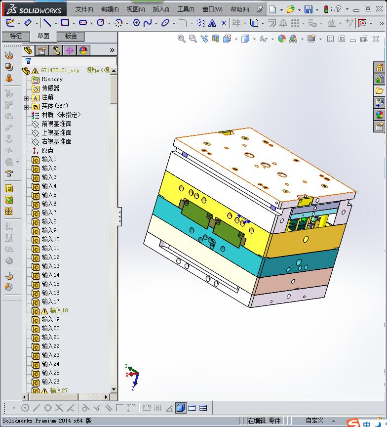Select the Spline sketch tool
Screen dimensions: 387x427
pyautogui.click(x=148, y=23)
